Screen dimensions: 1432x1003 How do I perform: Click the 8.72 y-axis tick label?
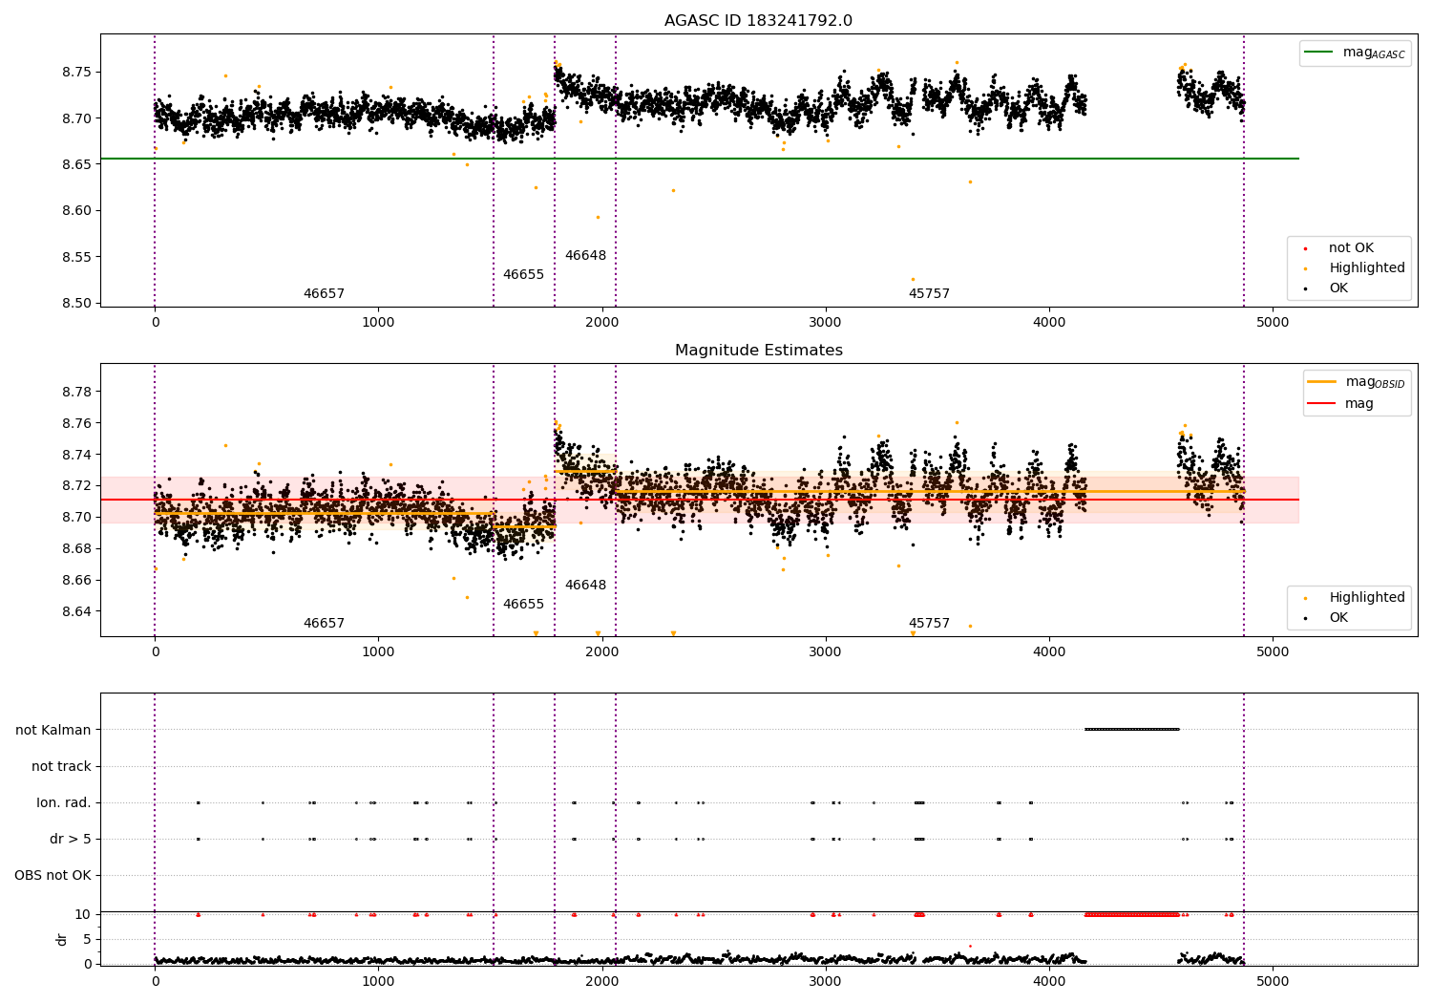click(x=75, y=486)
